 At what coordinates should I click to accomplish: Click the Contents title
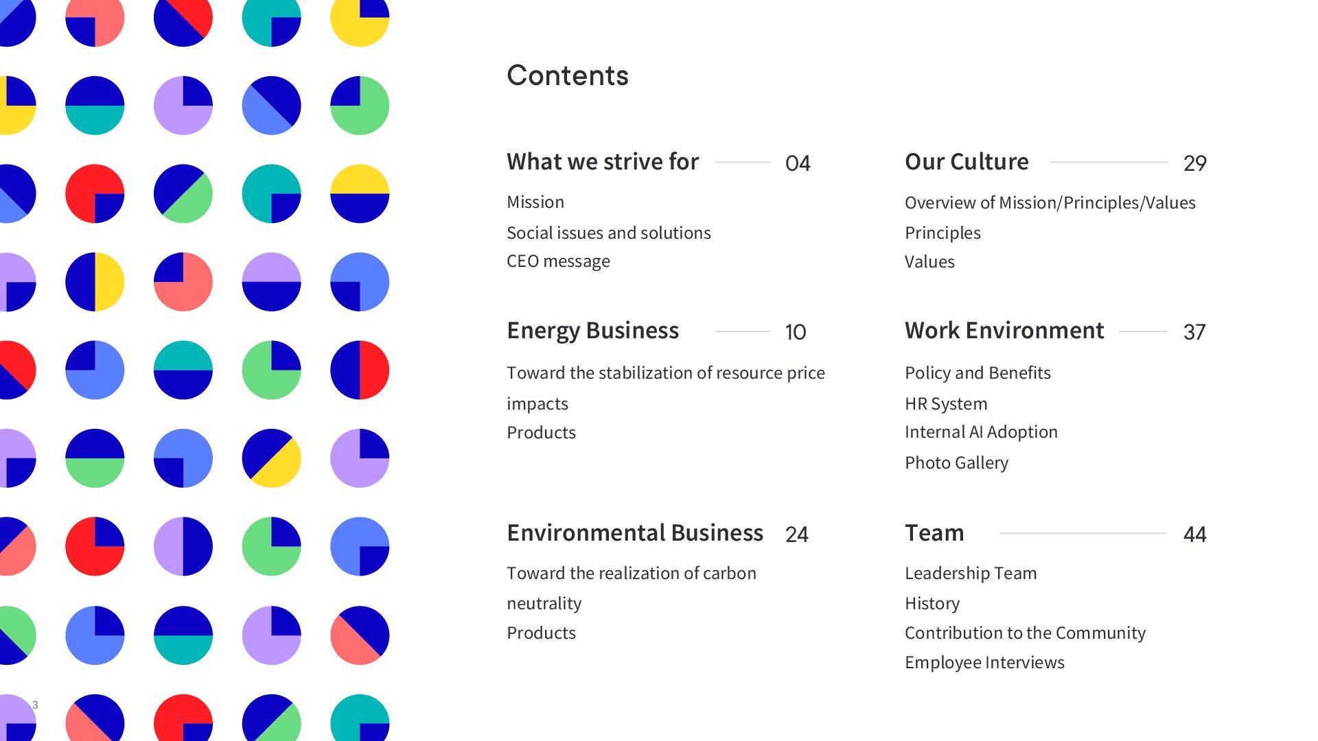pyautogui.click(x=567, y=75)
